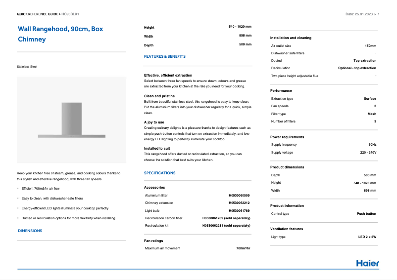Click the Recirculation carbon filter part number
The width and height of the screenshot is (397, 280).
click(x=226, y=218)
